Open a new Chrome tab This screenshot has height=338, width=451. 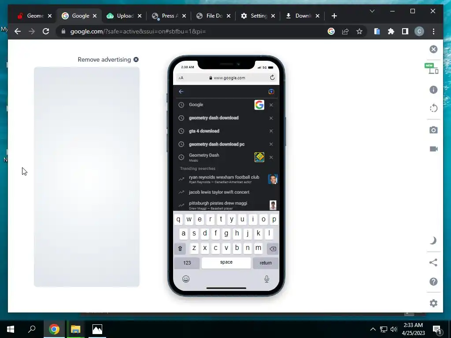334,16
